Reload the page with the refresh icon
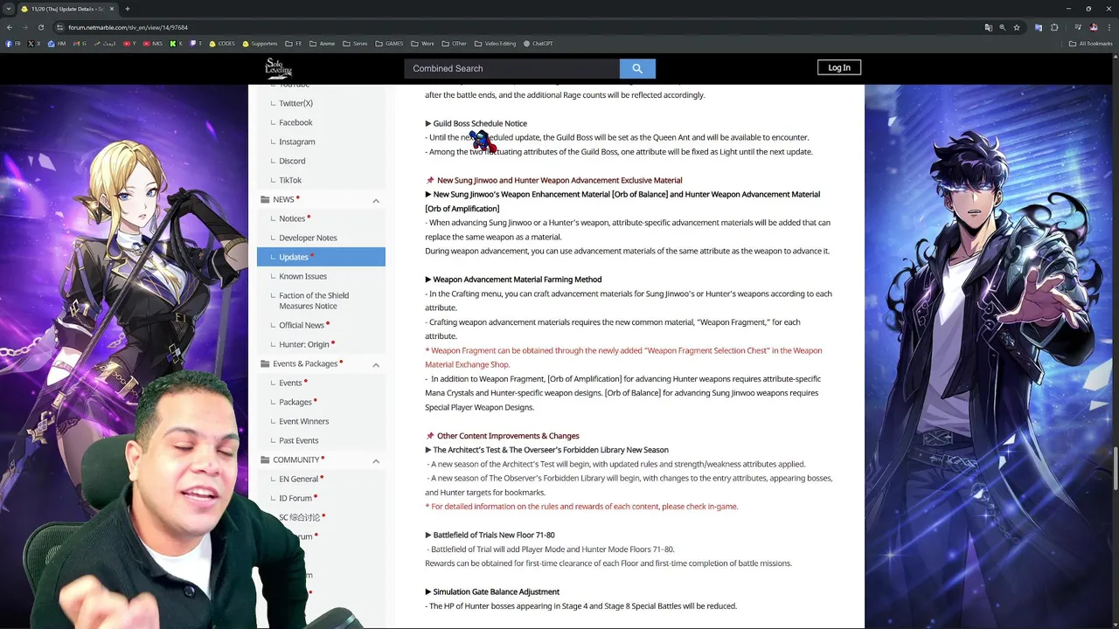 click(x=41, y=27)
